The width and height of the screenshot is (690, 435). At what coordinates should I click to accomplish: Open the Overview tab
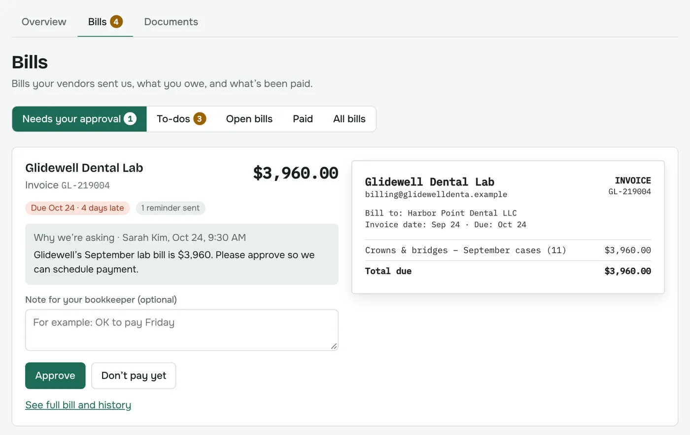coord(44,22)
